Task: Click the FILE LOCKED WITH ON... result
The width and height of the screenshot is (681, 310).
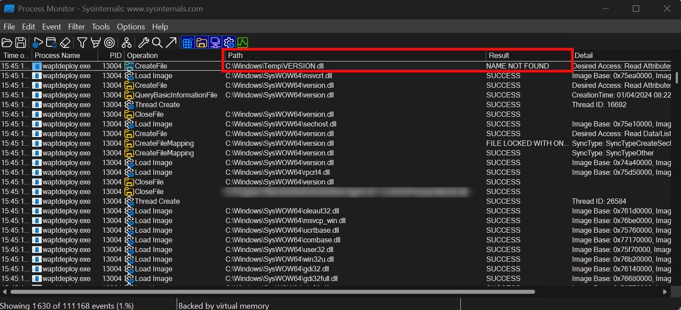Action: tap(527, 143)
